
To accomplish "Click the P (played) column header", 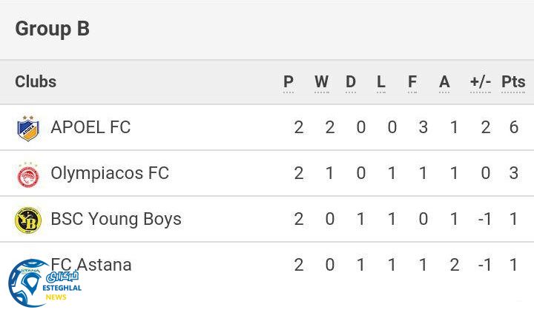I will pyautogui.click(x=289, y=82).
